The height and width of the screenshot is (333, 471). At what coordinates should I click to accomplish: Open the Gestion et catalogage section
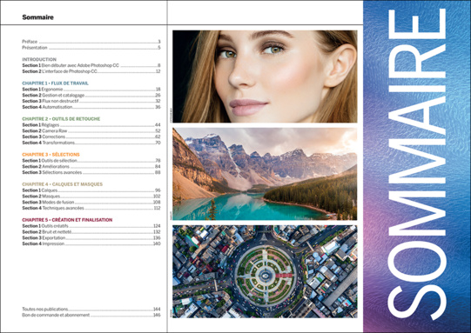[91, 95]
